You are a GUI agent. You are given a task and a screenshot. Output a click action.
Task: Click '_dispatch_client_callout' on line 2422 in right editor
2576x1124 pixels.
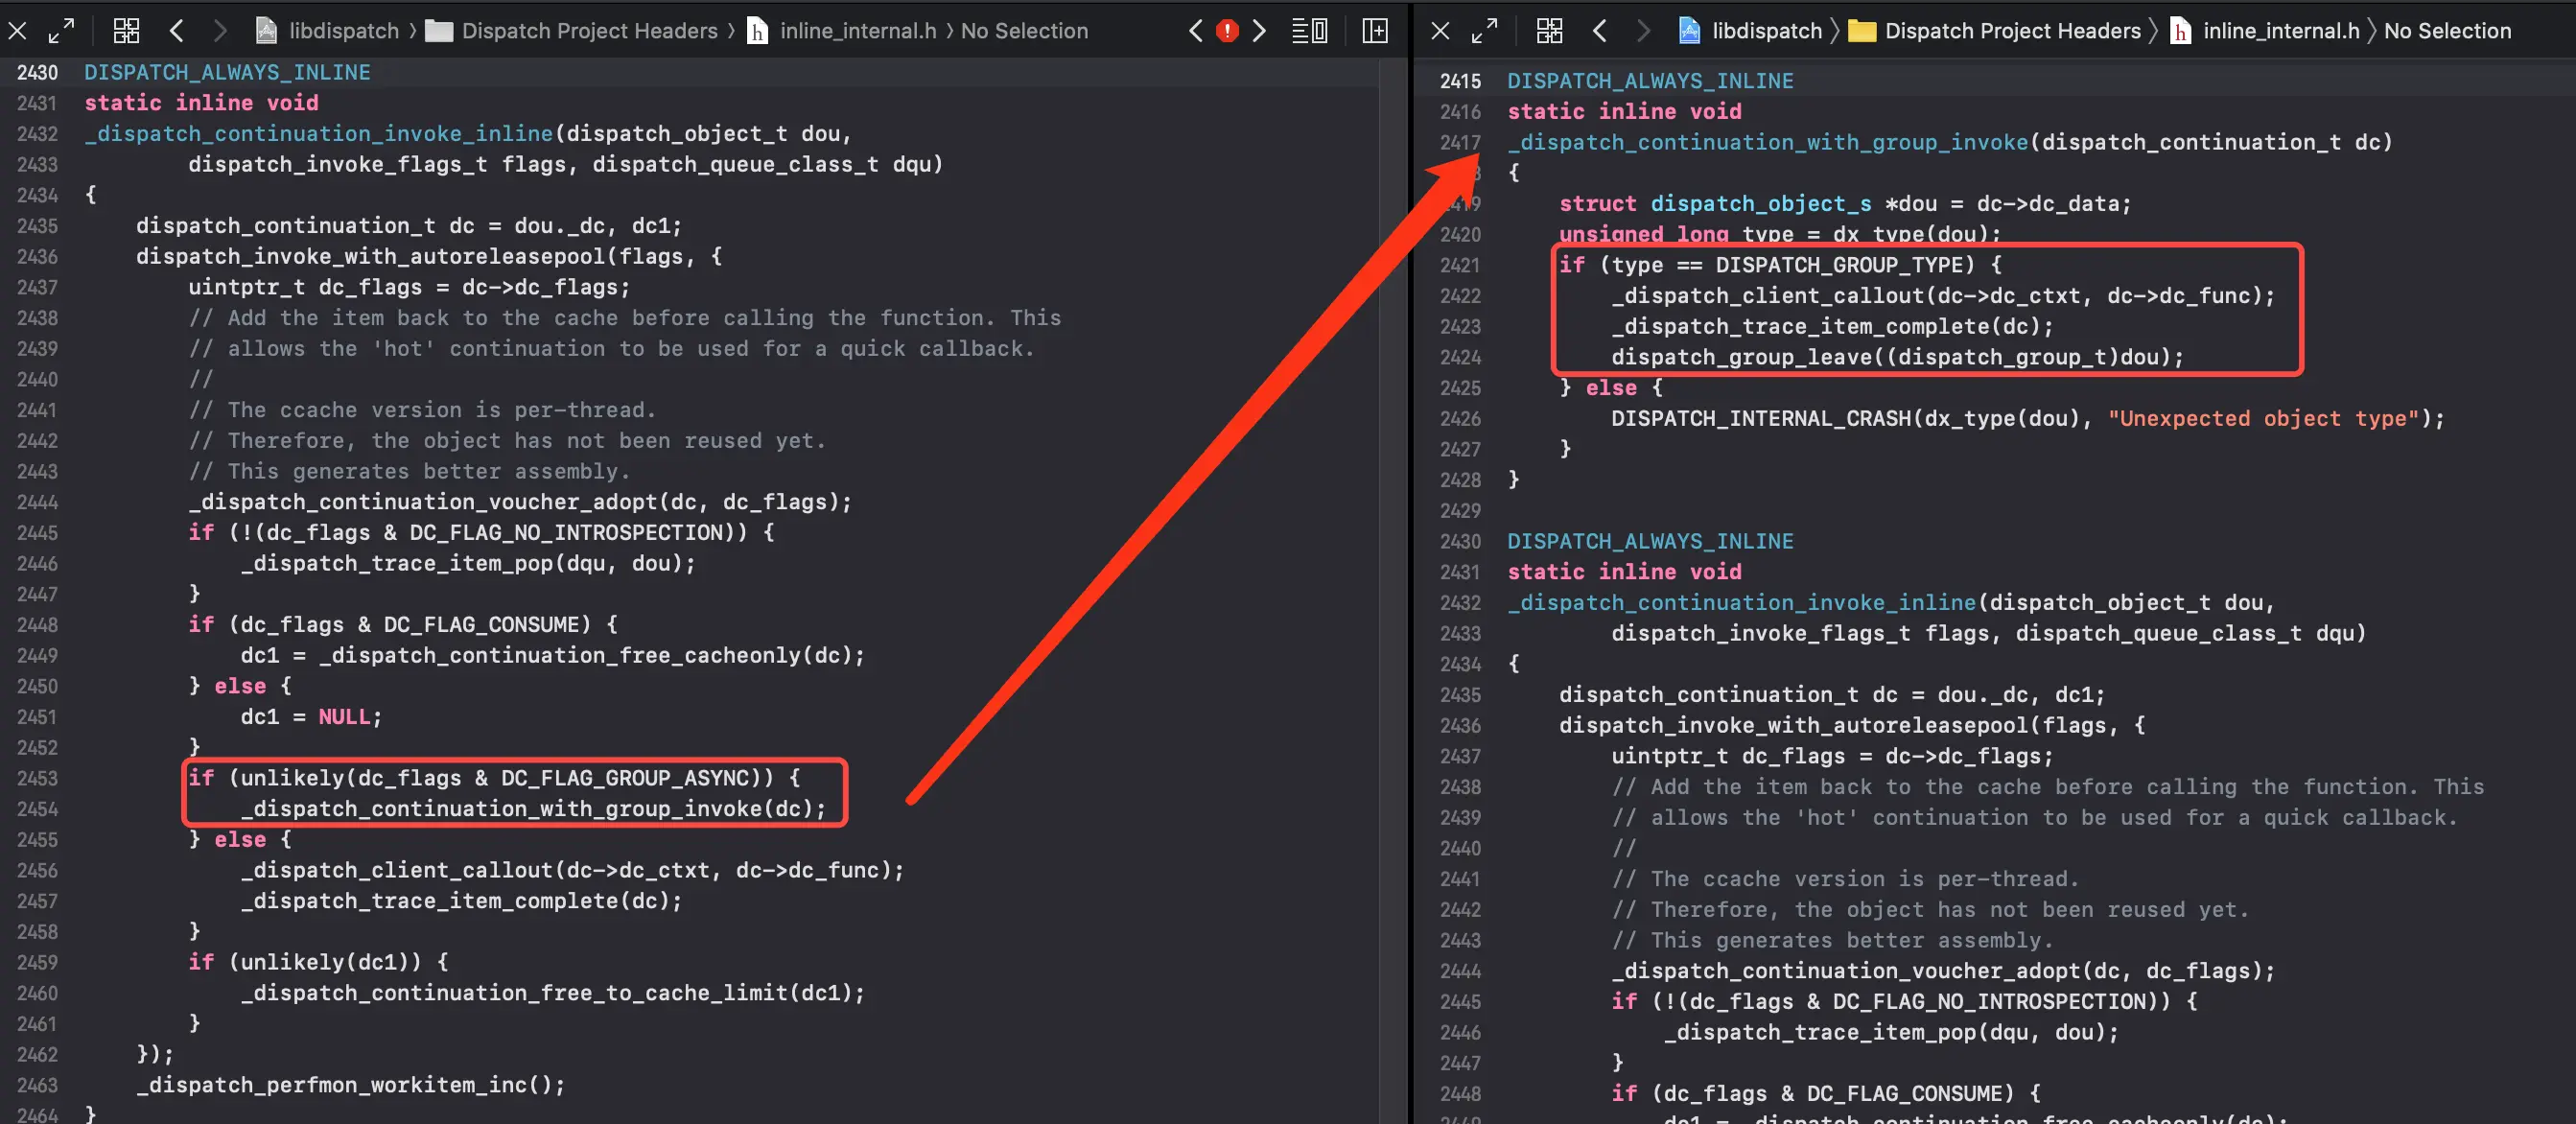[1767, 296]
